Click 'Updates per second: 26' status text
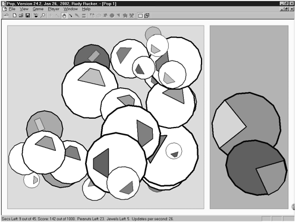This screenshot has width=296, height=222. coord(153,219)
